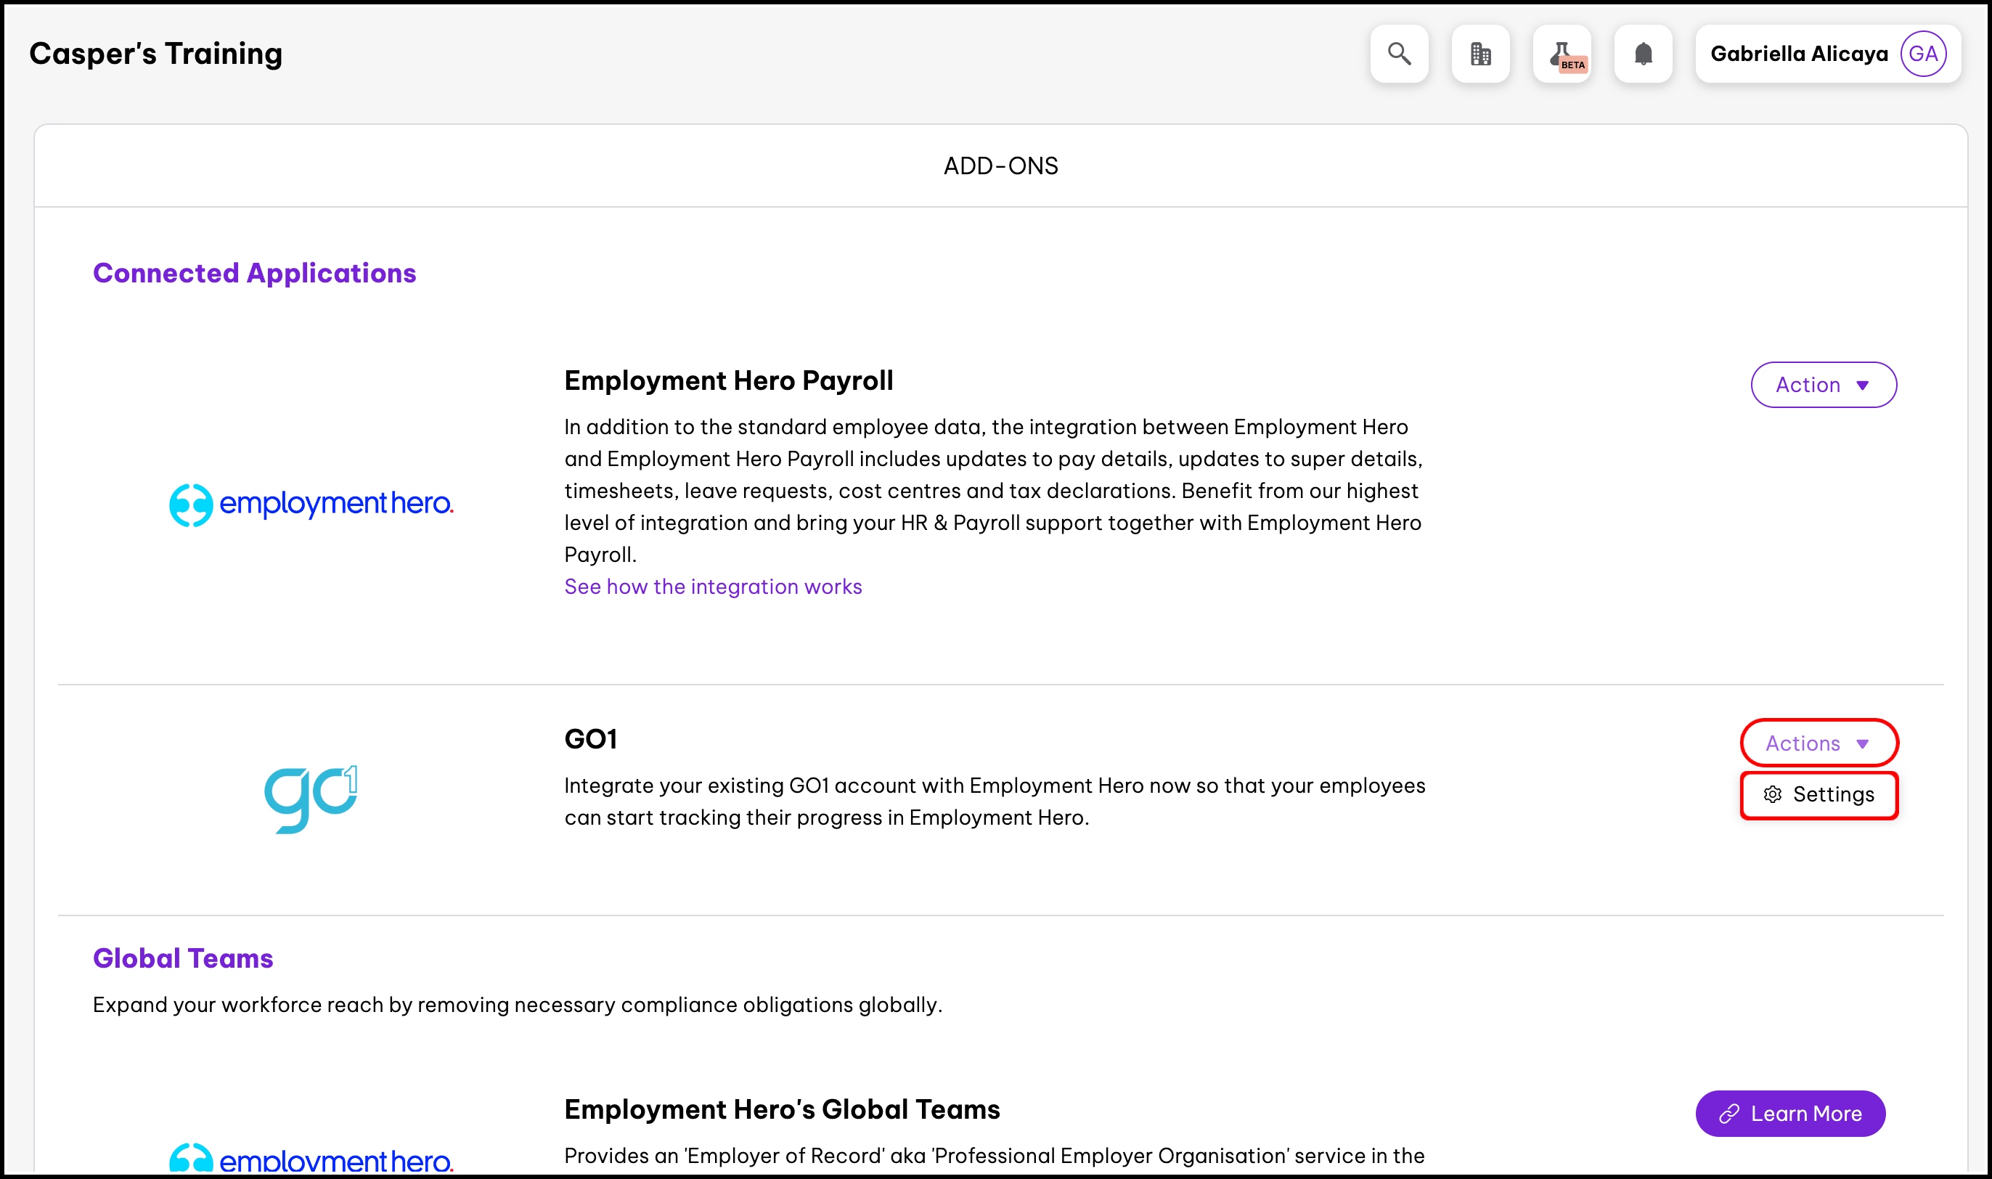Select Settings from the GO1 Actions menu

tap(1832, 794)
